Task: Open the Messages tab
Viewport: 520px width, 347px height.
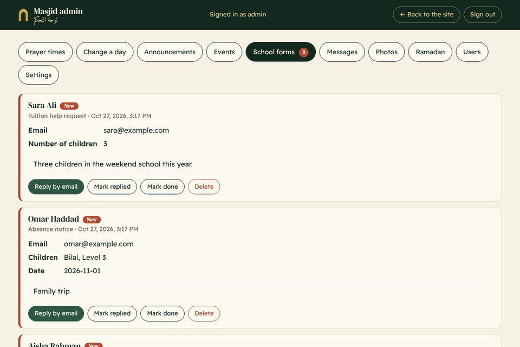Action: tap(342, 52)
